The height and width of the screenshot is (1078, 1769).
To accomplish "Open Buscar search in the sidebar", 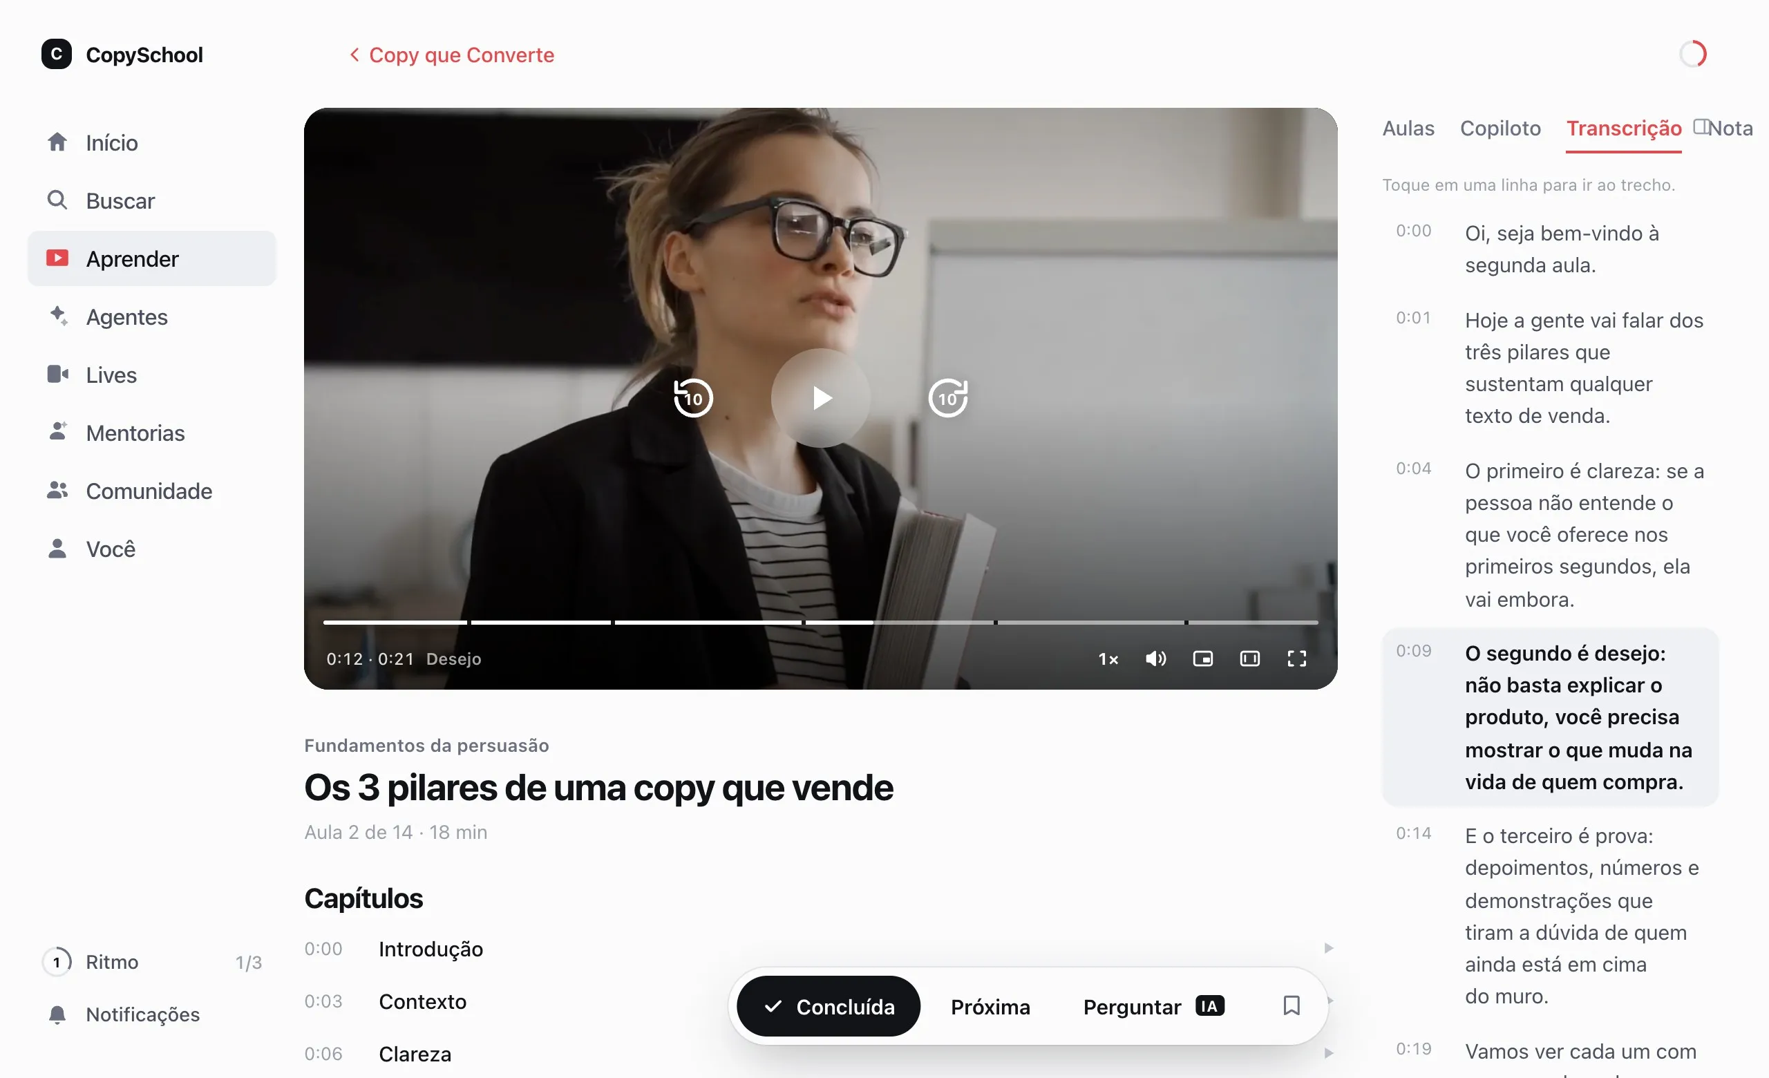I will click(151, 200).
